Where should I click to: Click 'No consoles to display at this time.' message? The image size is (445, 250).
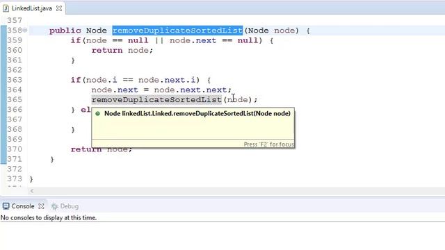coord(49,217)
